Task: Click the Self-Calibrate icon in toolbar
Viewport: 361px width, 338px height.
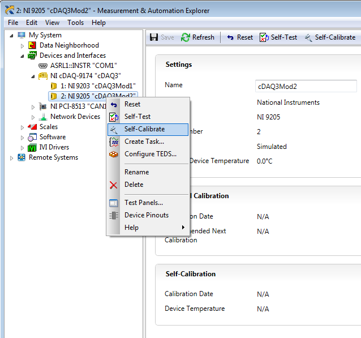Action: 308,37
